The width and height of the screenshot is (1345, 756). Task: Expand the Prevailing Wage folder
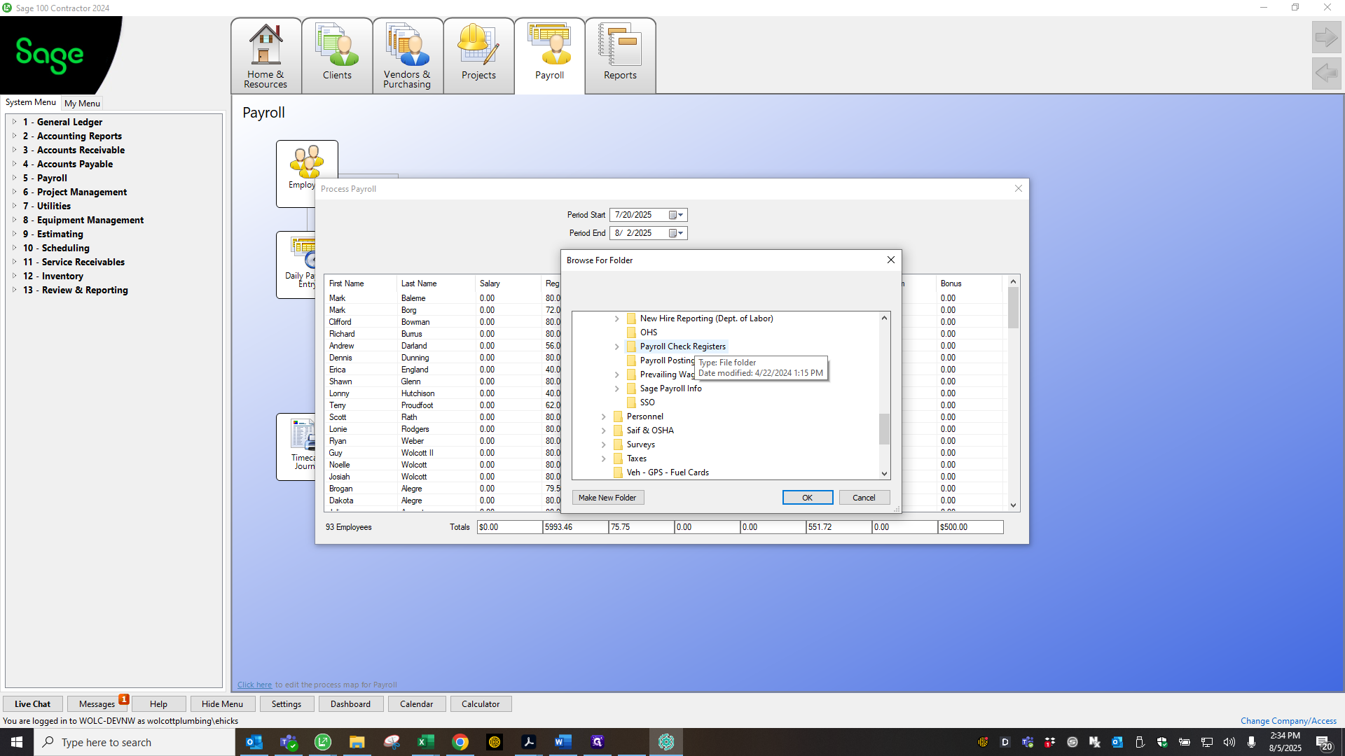616,374
